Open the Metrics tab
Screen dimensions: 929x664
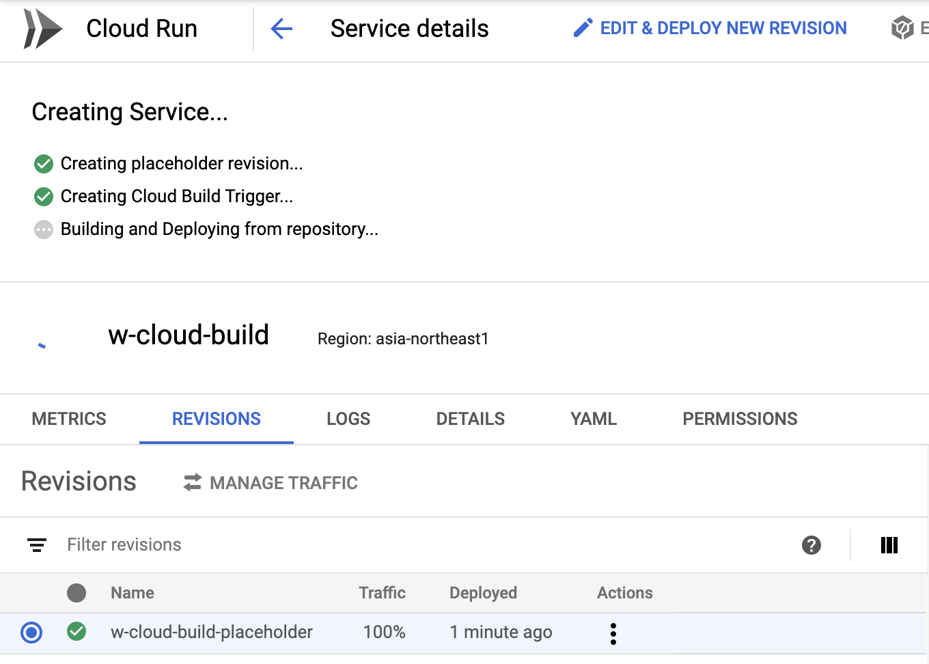coord(69,419)
